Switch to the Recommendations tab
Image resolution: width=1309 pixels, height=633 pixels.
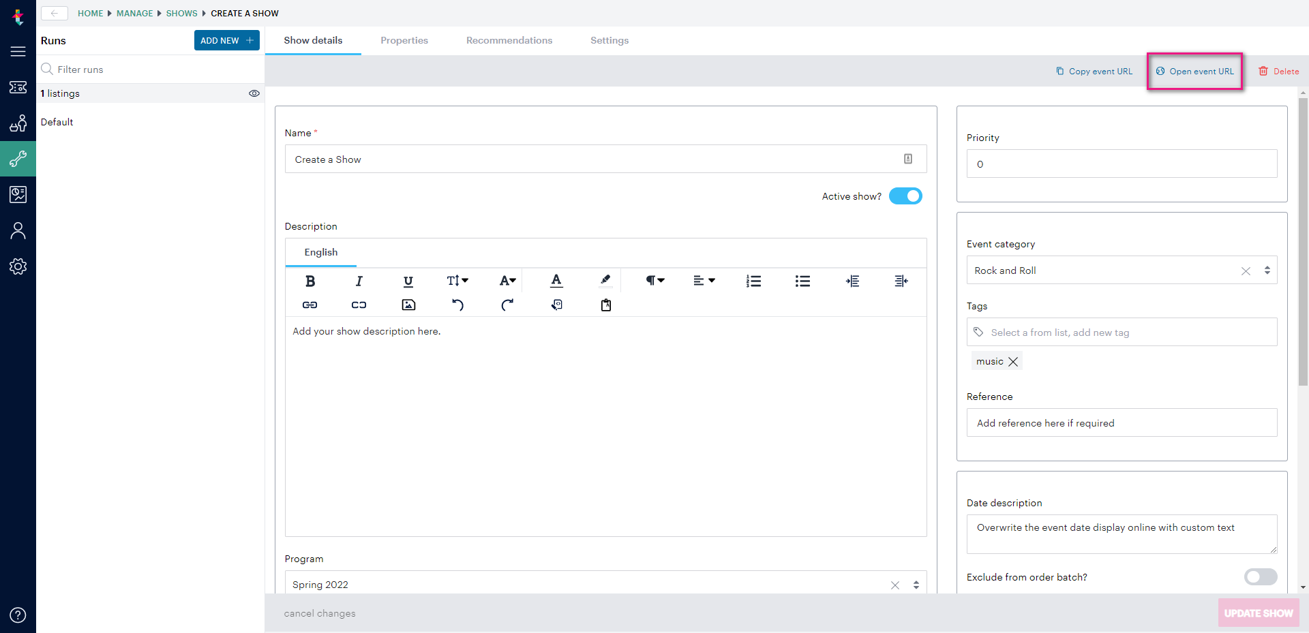point(509,40)
